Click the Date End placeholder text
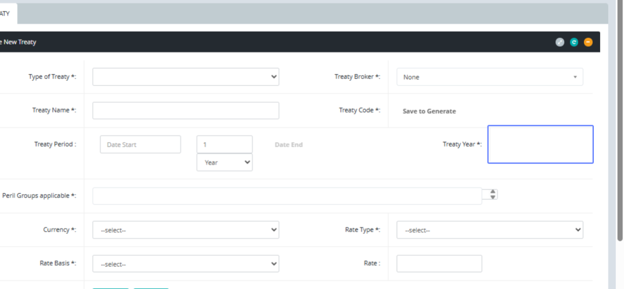Image resolution: width=624 pixels, height=289 pixels. [289, 144]
